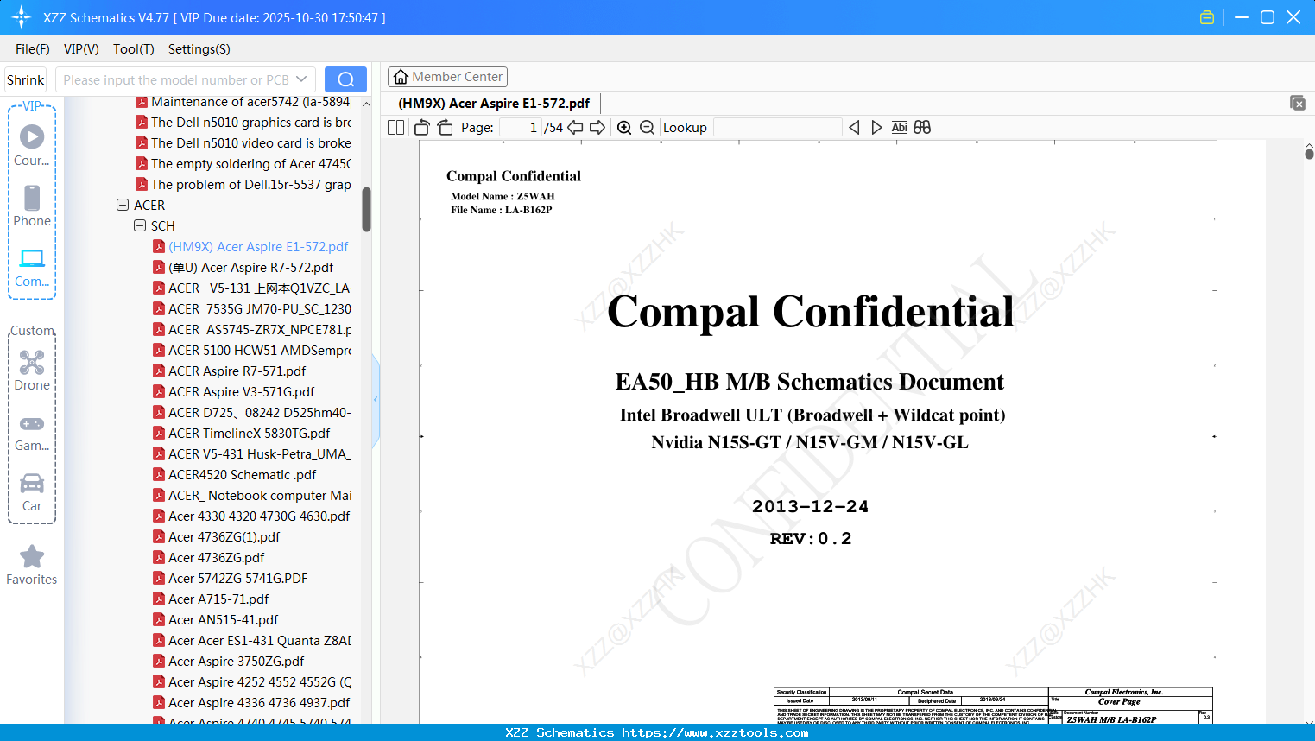Open Maintenance of acer5742 document

[250, 101]
